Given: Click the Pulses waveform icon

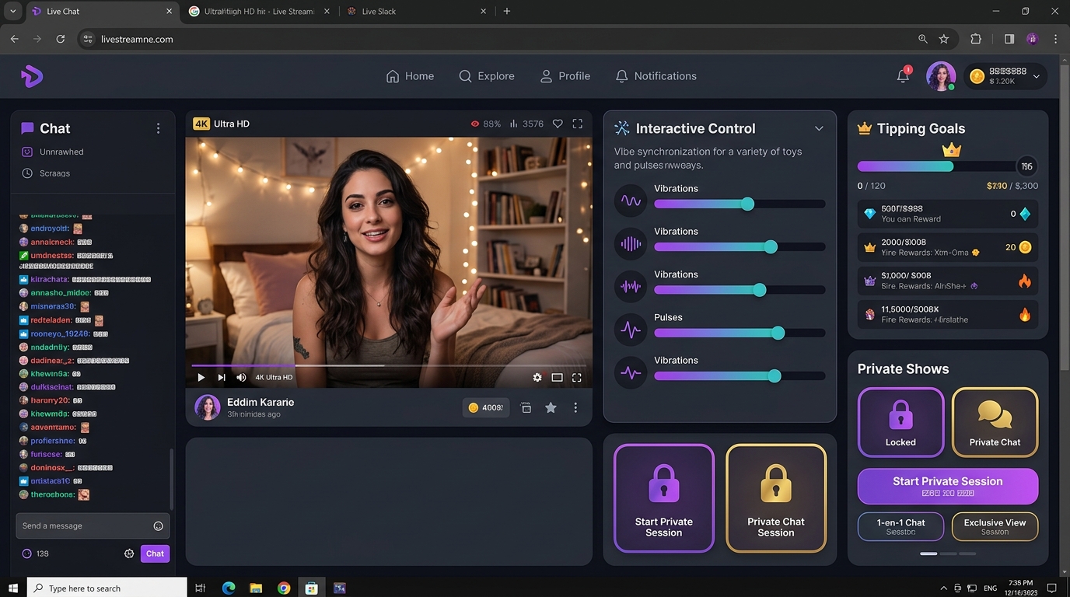Looking at the screenshot, I should pos(631,330).
